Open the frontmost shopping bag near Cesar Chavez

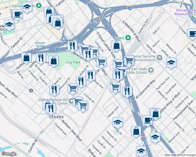click(x=58, y=24)
